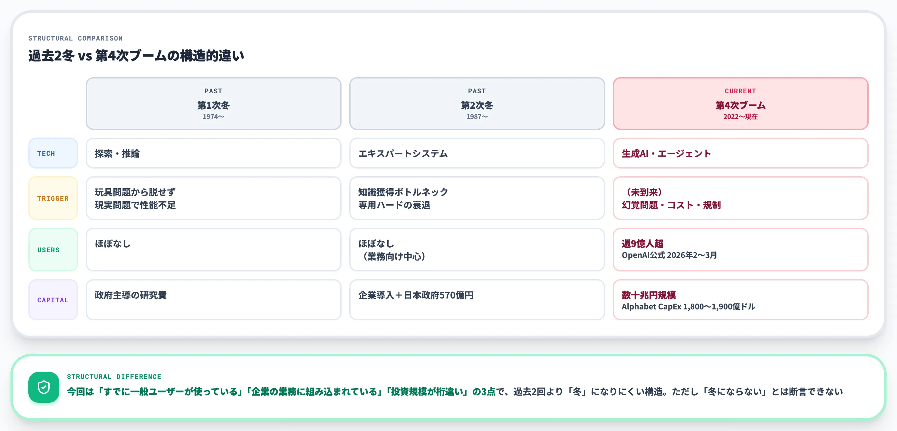Click the green shield checkmark icon
This screenshot has height=431, width=897.
[x=44, y=387]
